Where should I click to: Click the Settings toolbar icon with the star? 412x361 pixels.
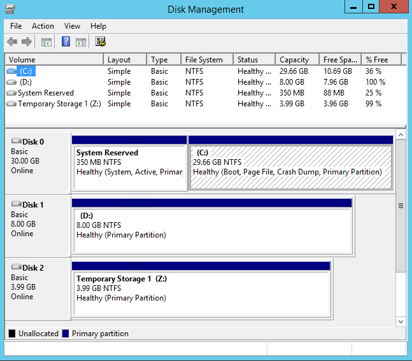click(101, 42)
